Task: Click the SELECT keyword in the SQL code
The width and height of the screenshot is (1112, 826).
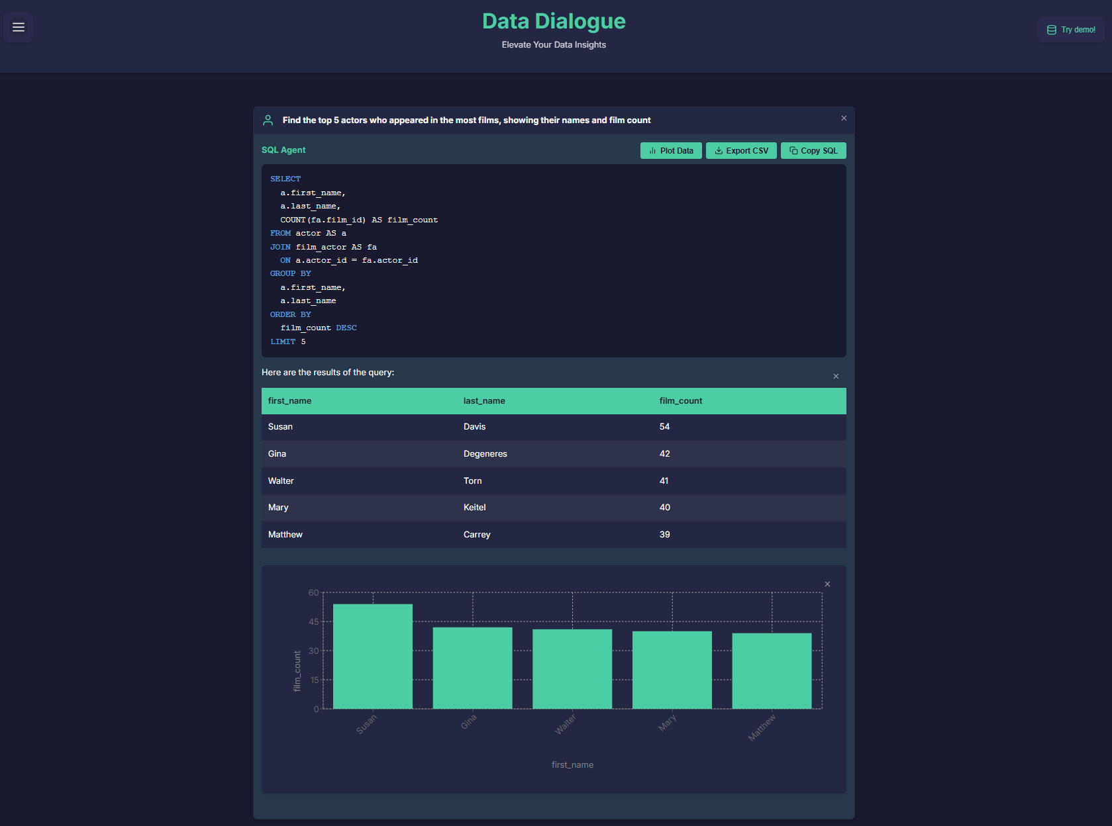Action: (x=285, y=179)
